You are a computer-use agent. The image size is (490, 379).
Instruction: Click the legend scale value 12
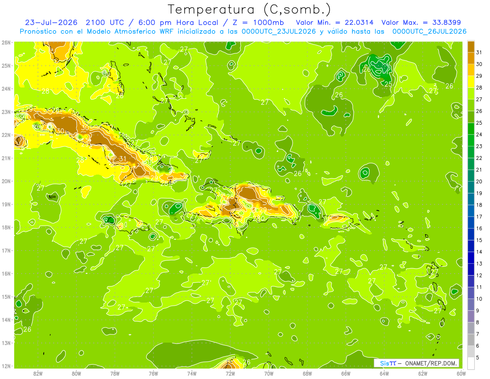click(x=479, y=276)
